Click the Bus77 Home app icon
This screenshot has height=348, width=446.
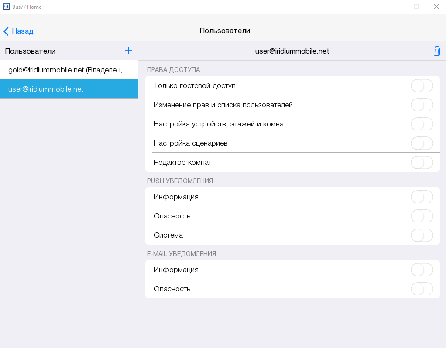[x=6, y=7]
